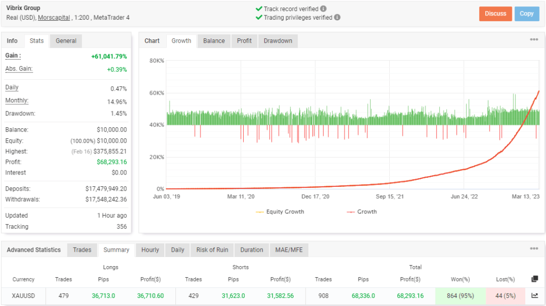Open the MAE/MFE statistics tab
Image resolution: width=546 pixels, height=306 pixels.
[x=288, y=250]
